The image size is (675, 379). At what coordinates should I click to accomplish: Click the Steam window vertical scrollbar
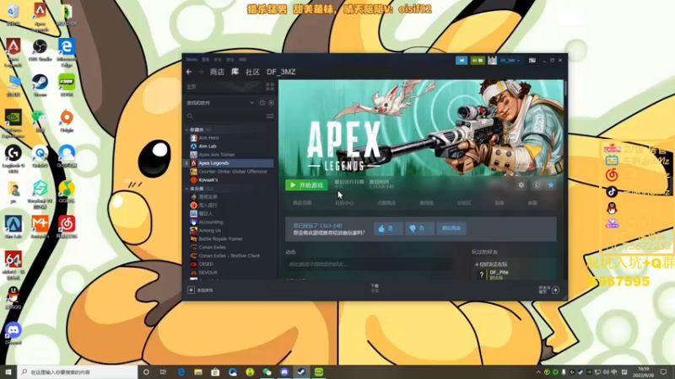click(x=565, y=88)
